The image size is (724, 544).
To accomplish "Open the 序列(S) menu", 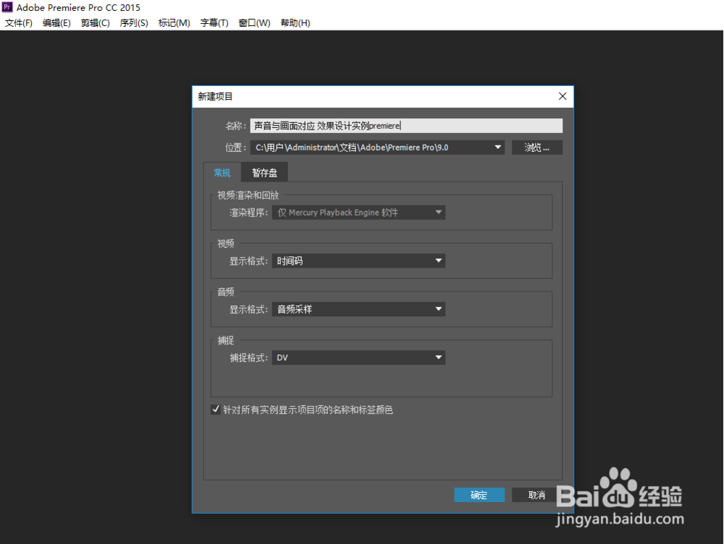I will 134,22.
